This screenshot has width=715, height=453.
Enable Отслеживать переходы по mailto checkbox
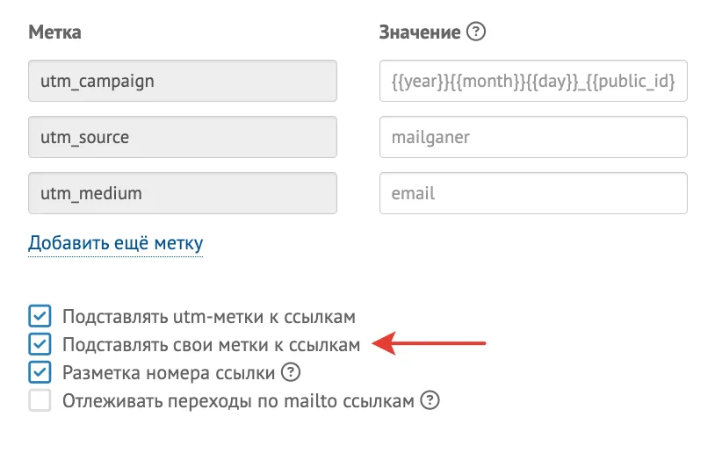(40, 400)
